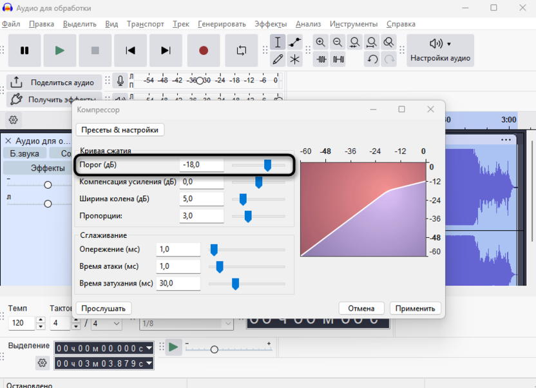Click the Пропорции value input field
536x388 pixels.
(201, 216)
